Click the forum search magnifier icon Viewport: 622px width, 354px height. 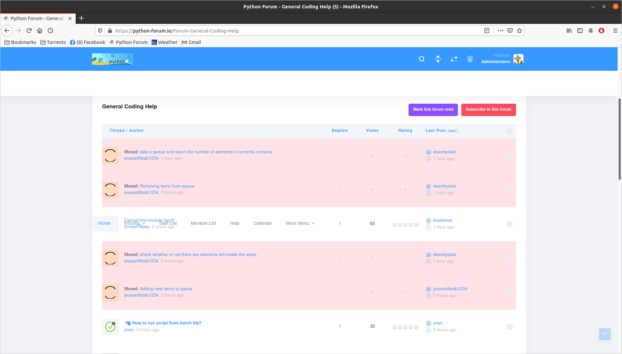click(x=422, y=59)
